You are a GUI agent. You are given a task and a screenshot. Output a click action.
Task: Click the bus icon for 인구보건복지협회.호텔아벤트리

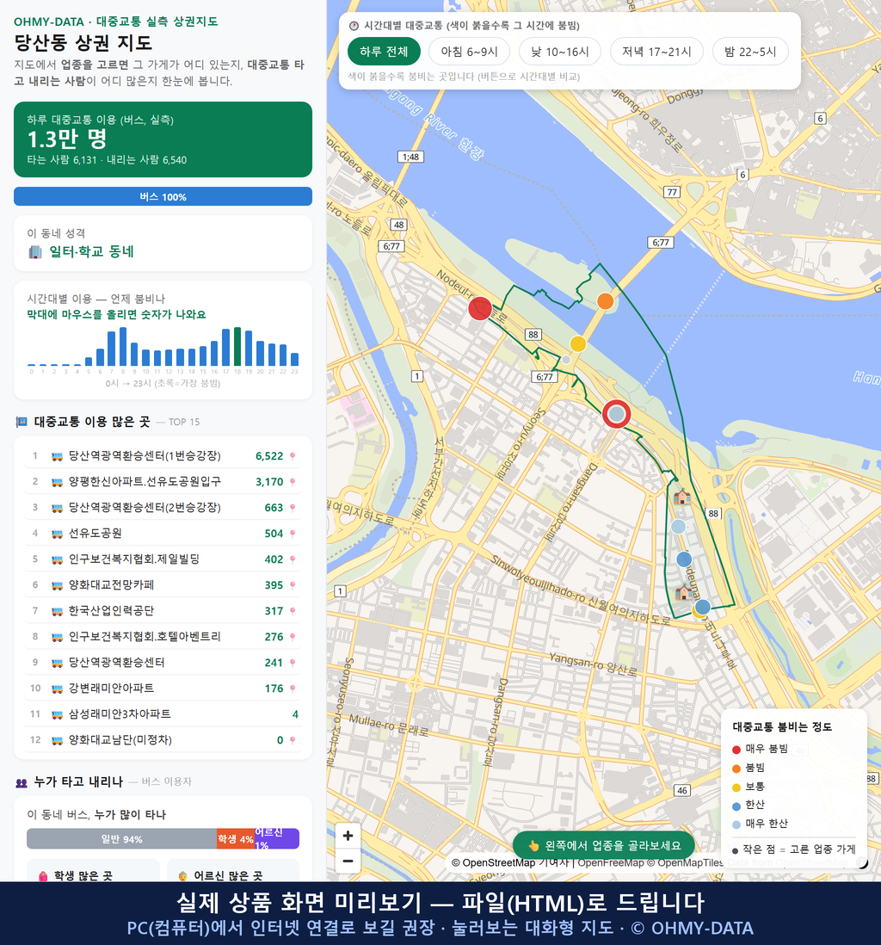[58, 637]
